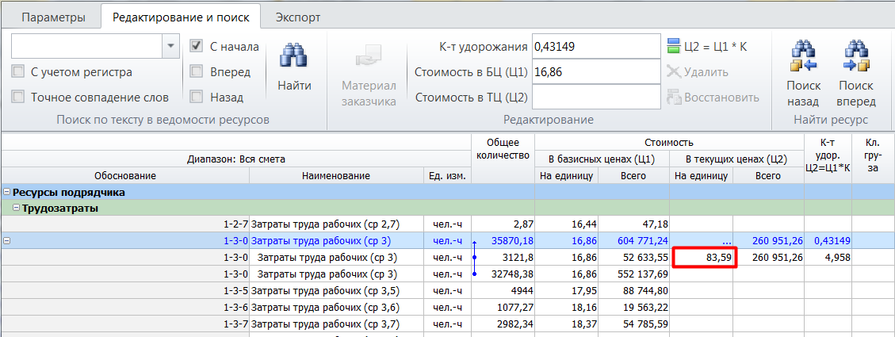Open the search text dropdown arrow

coord(170,46)
